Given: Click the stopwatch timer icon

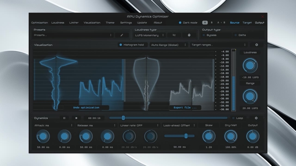Looking at the screenshot, I should pos(189,35).
